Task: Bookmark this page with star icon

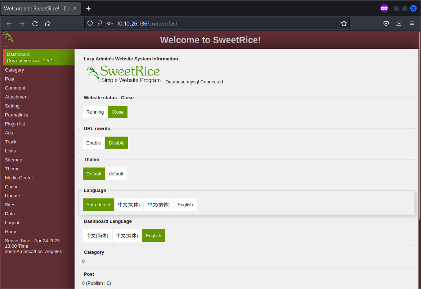Action: (344, 24)
